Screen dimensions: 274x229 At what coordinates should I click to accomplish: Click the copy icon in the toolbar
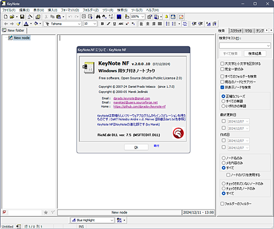52,17
